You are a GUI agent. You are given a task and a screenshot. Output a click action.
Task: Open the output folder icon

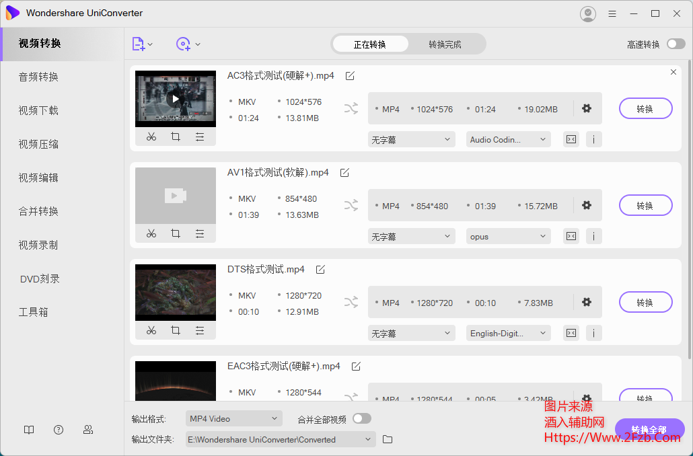(388, 439)
